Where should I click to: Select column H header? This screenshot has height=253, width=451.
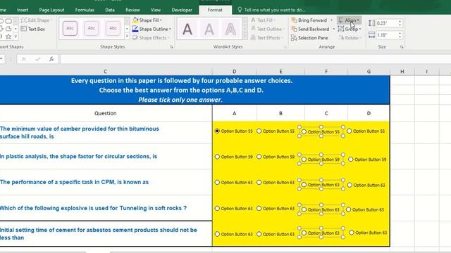pos(402,72)
